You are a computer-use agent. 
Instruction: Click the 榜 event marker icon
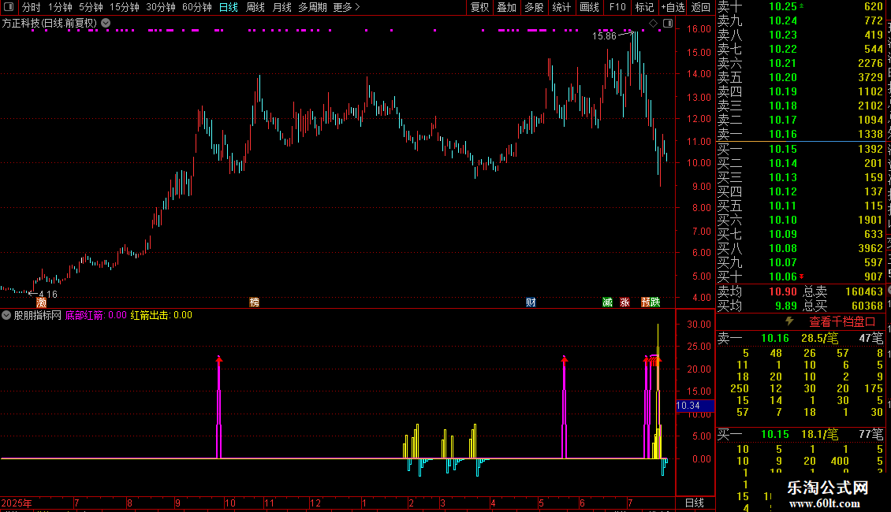click(x=254, y=302)
